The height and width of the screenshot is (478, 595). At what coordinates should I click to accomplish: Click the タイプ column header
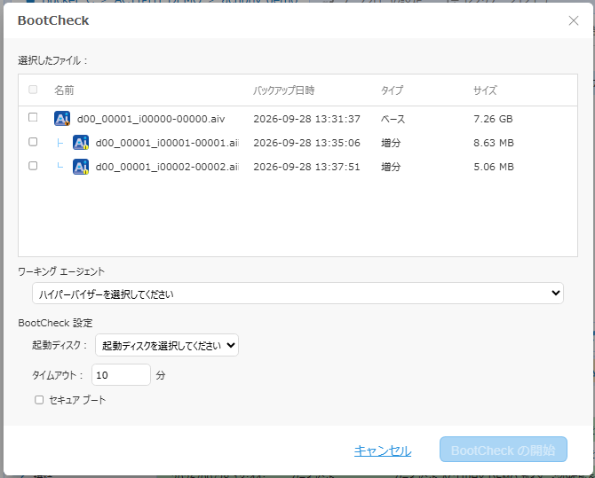(x=392, y=90)
